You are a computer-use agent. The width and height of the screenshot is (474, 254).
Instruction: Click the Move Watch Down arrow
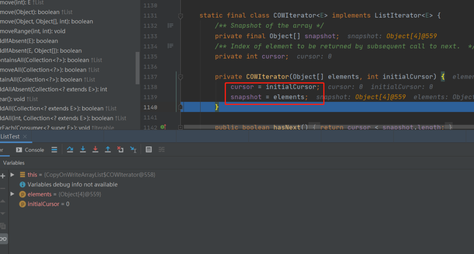coord(3,214)
